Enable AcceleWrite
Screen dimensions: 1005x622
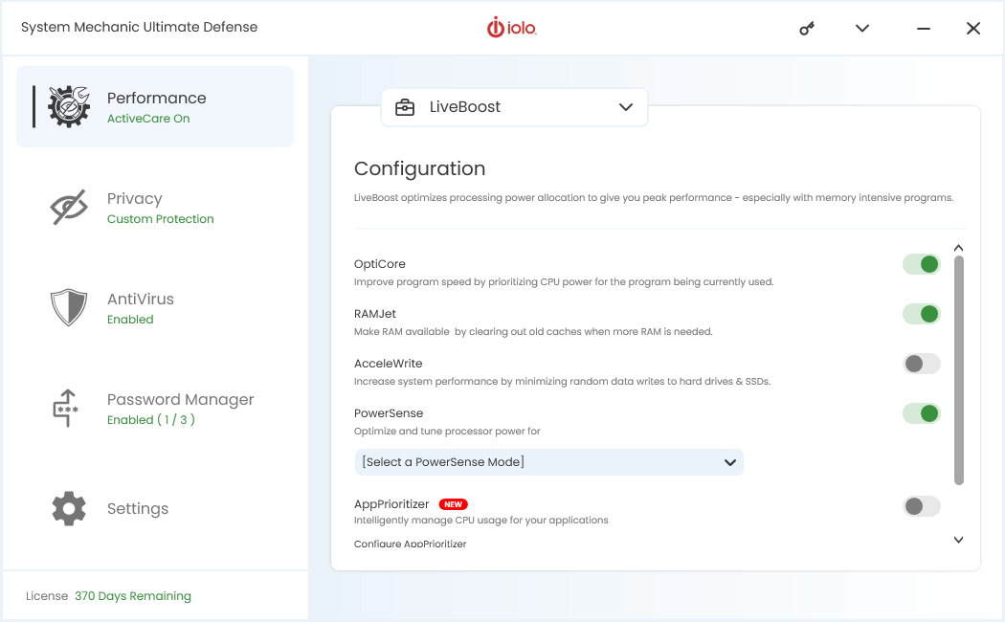(x=921, y=364)
